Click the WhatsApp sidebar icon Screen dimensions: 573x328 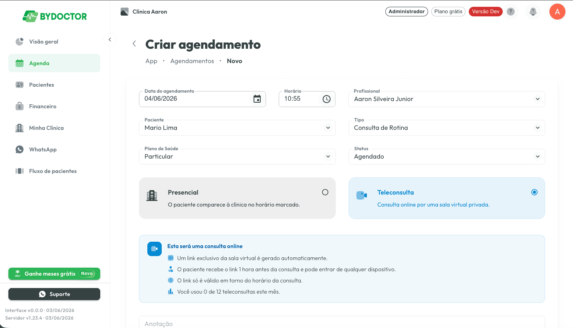tap(20, 149)
